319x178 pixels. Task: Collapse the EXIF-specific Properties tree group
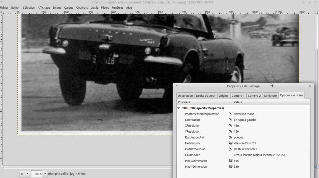179,108
